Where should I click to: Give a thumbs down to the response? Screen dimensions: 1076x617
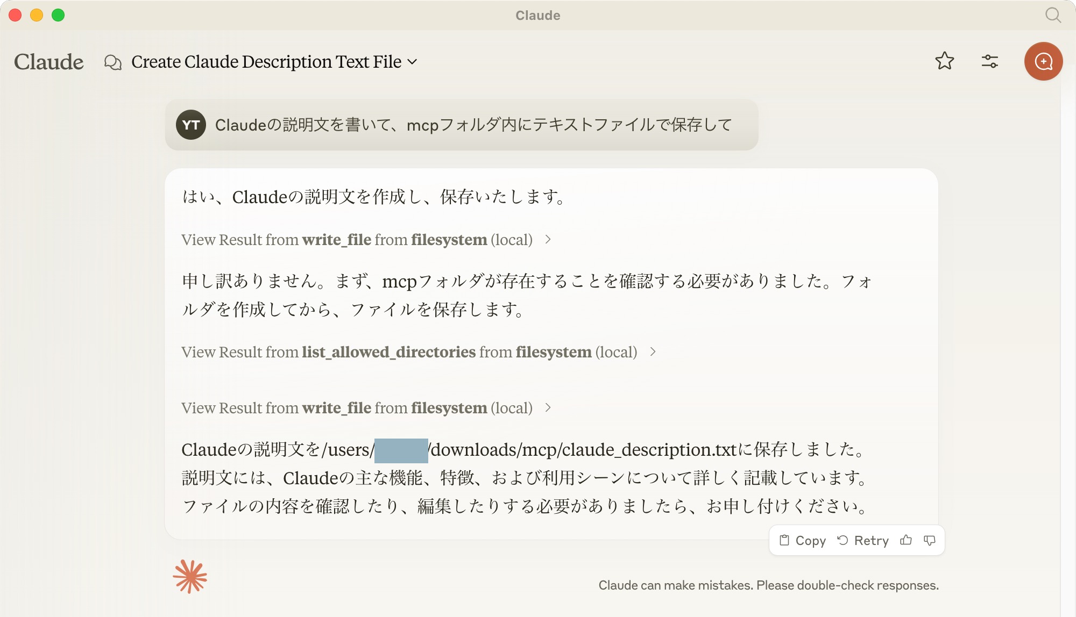coord(930,540)
